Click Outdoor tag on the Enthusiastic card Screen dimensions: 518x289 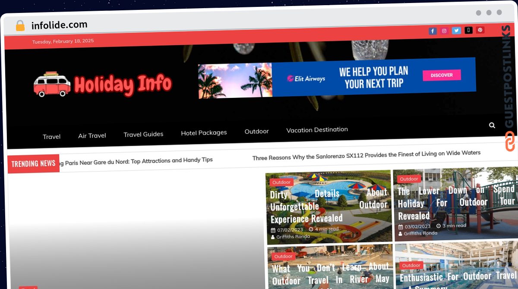point(411,265)
